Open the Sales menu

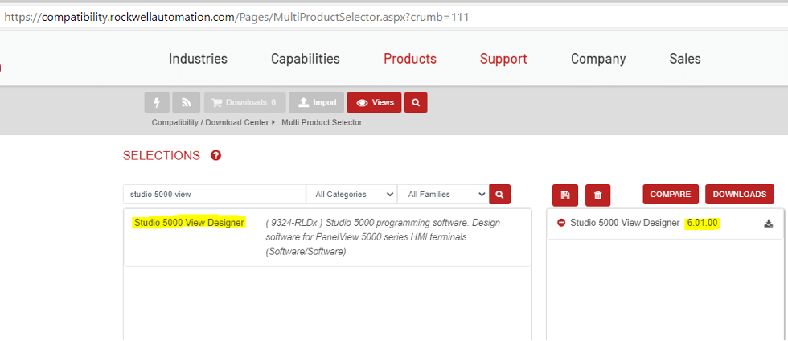[685, 59]
